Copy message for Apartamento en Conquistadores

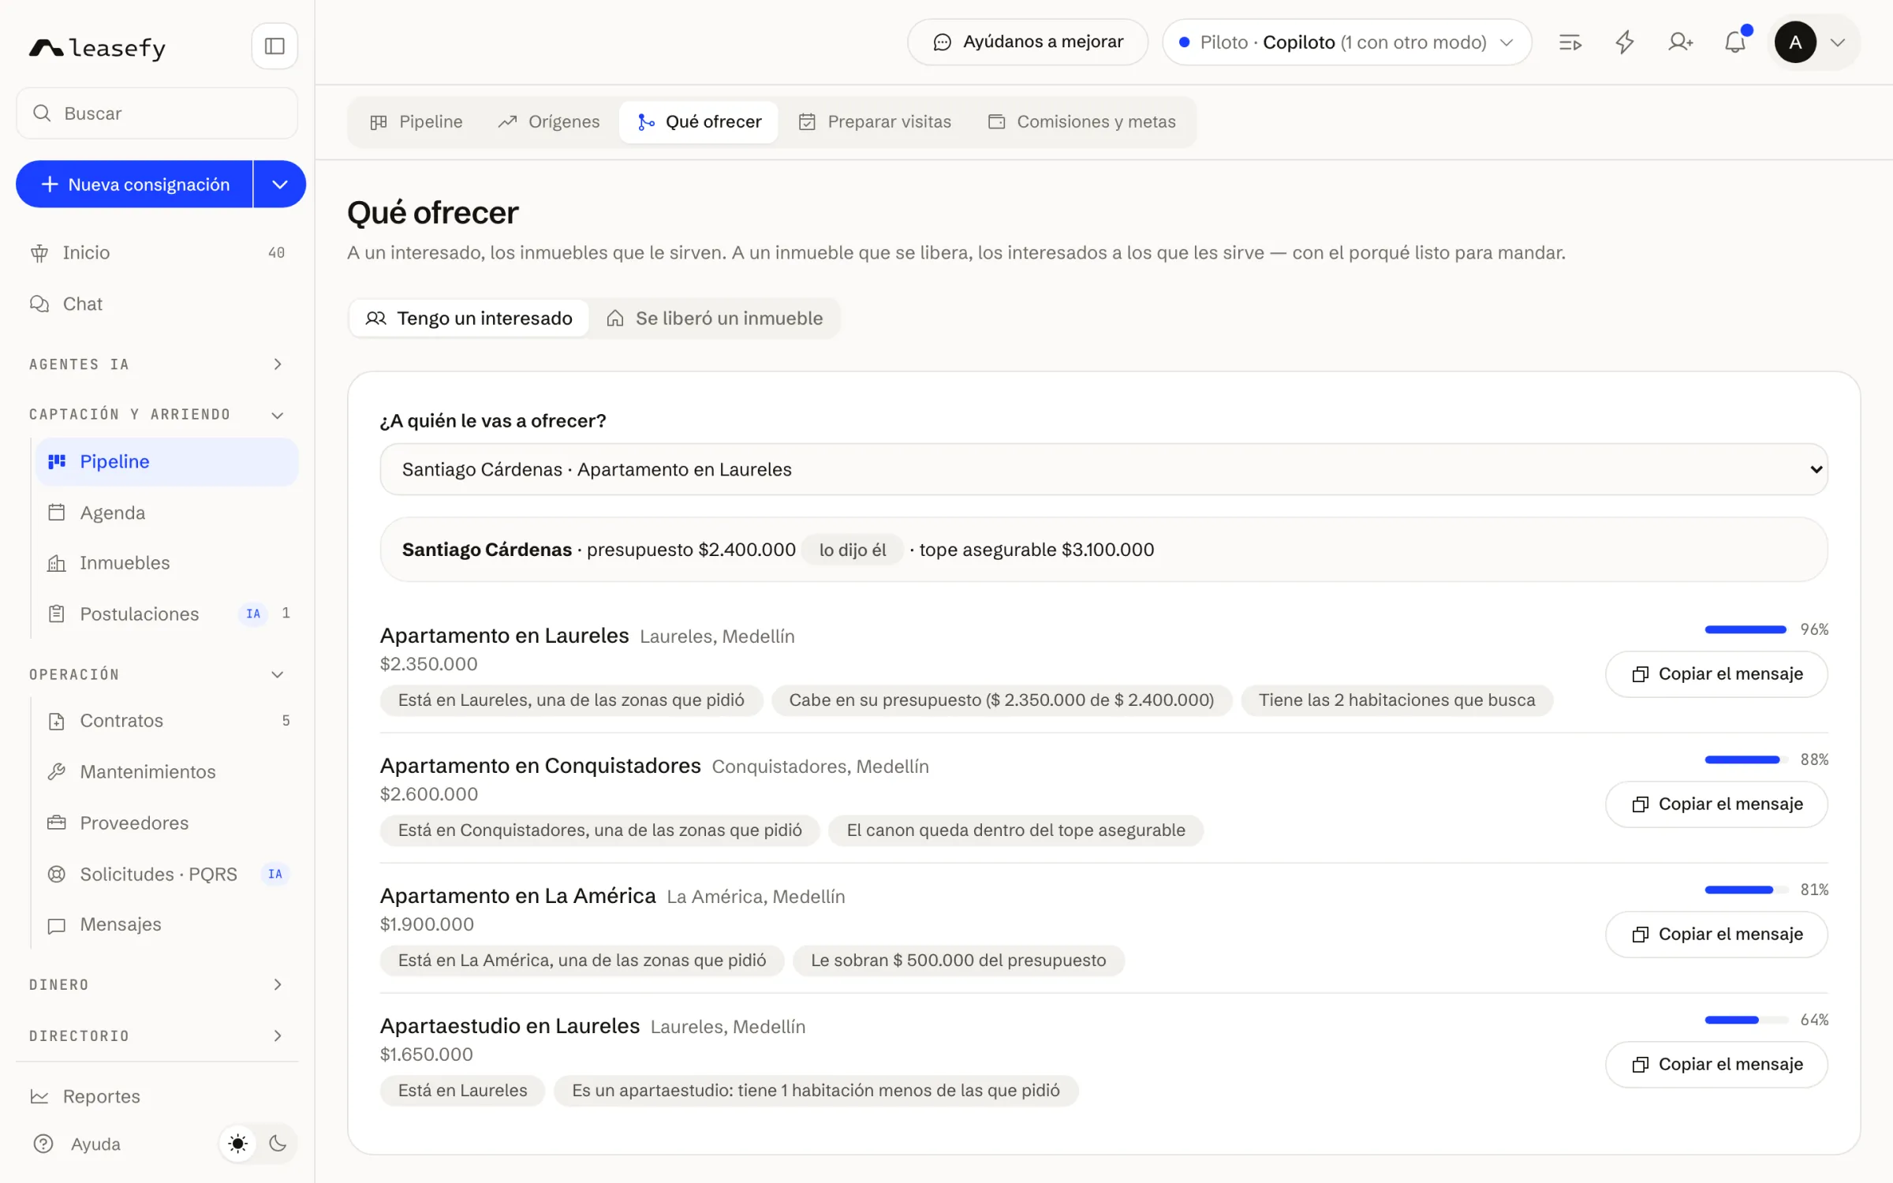tap(1716, 804)
